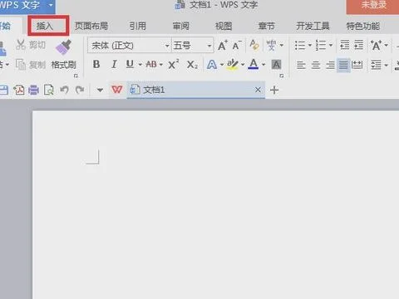The width and height of the screenshot is (399, 299).
Task: Toggle character shading gray A icon
Action: pos(276,65)
